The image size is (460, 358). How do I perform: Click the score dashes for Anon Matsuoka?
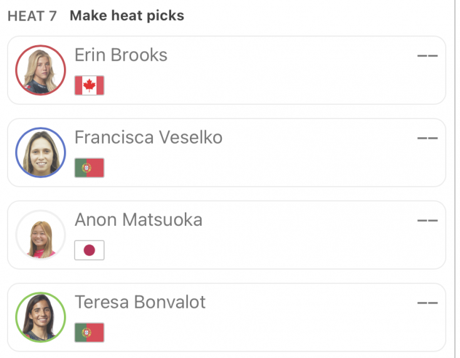pyautogui.click(x=427, y=220)
